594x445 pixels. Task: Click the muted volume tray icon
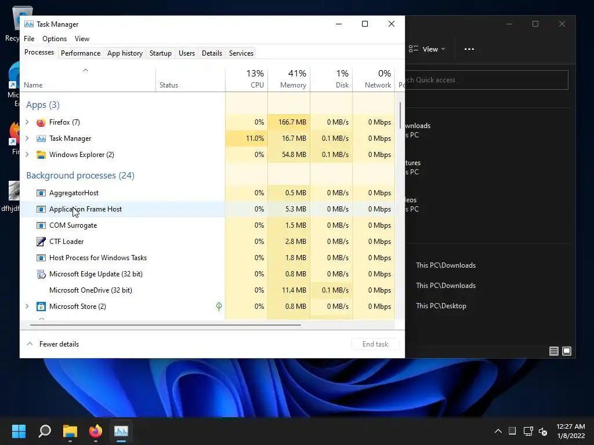pyautogui.click(x=543, y=431)
